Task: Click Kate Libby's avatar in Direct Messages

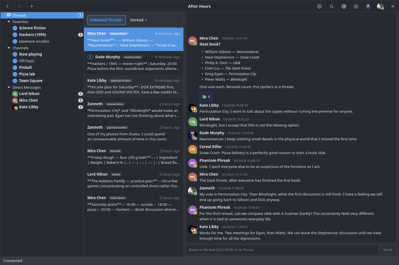Action: point(15,107)
